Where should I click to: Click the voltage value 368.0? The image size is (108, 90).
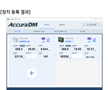[x=65, y=49]
